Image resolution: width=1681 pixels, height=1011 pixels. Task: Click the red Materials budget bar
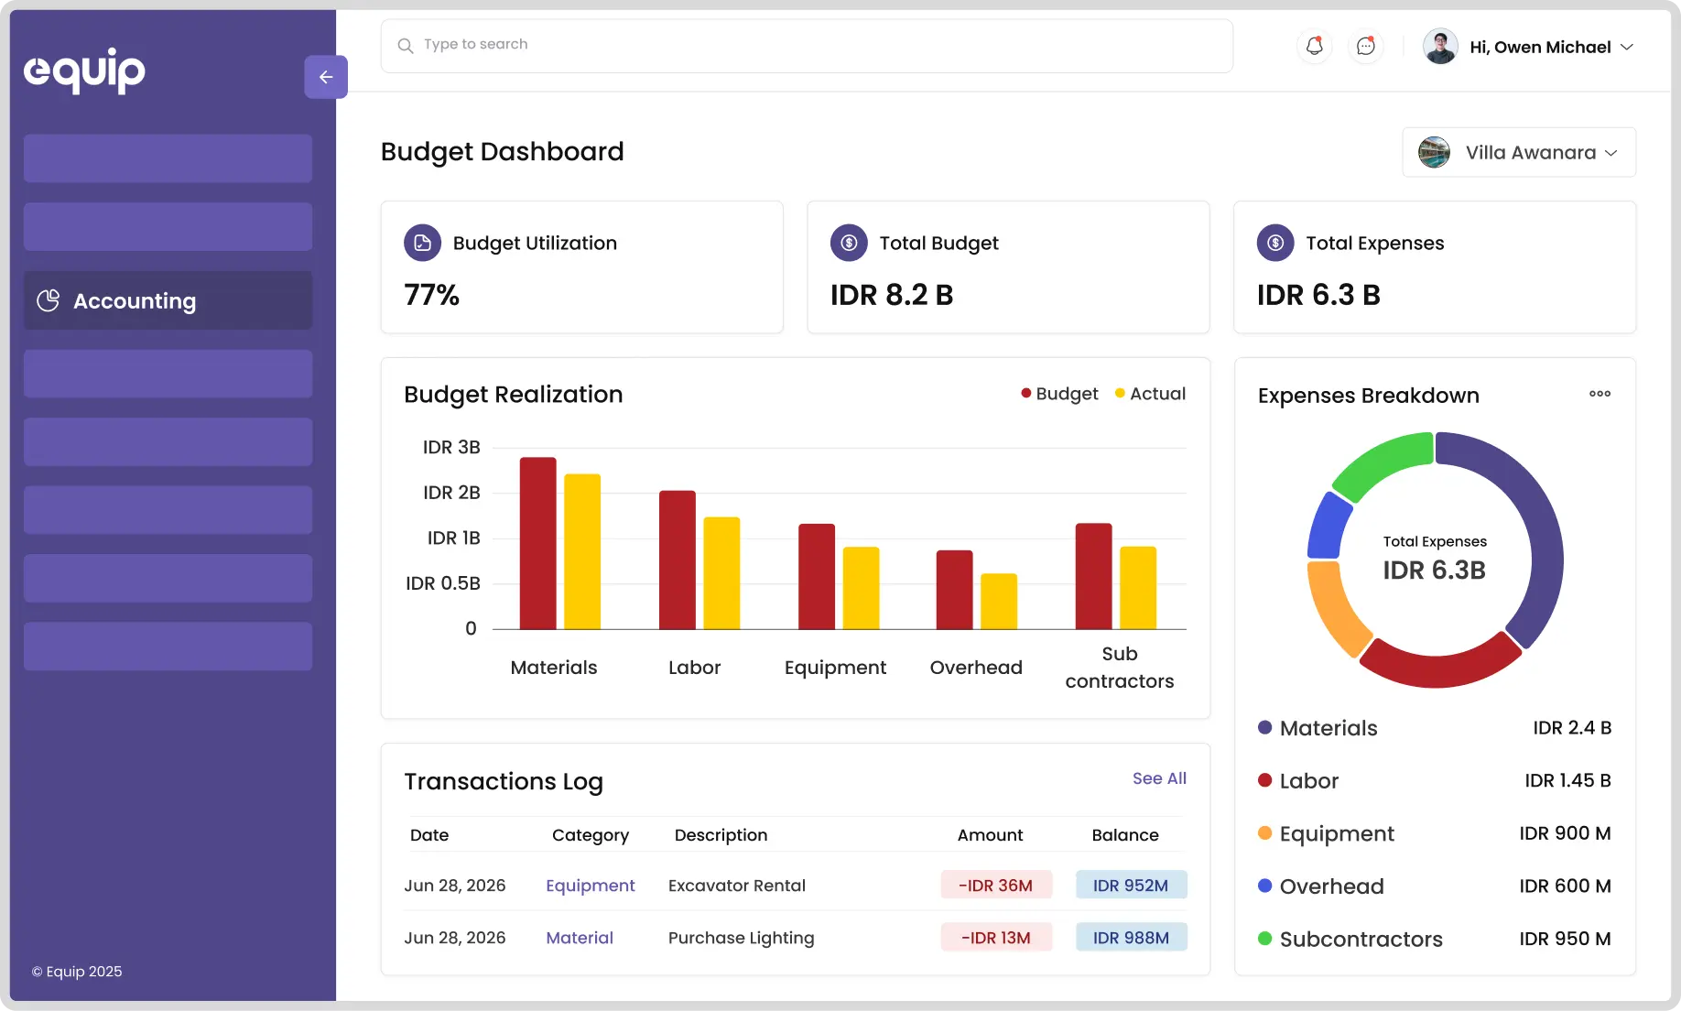[537, 542]
